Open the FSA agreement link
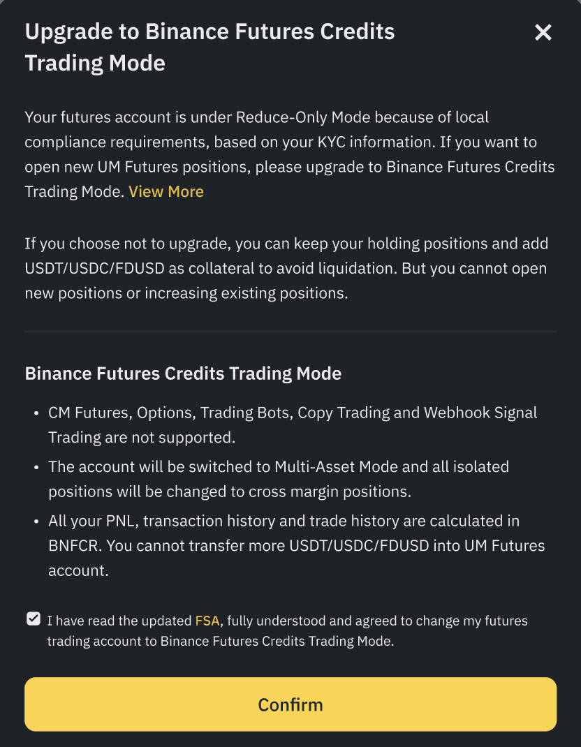 pos(207,621)
